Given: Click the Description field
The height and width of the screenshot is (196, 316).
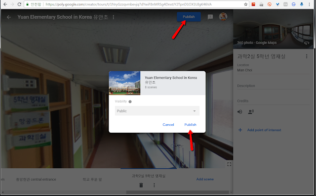Looking at the screenshot, I should click(273, 86).
